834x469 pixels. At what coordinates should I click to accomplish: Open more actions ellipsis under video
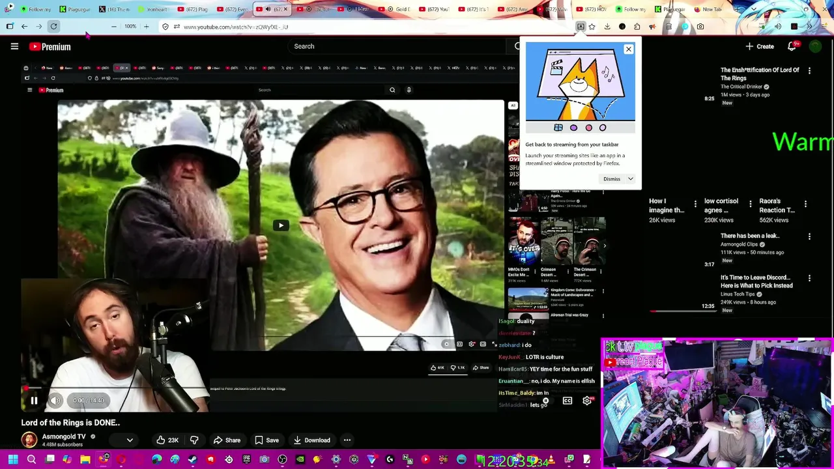[x=347, y=440]
